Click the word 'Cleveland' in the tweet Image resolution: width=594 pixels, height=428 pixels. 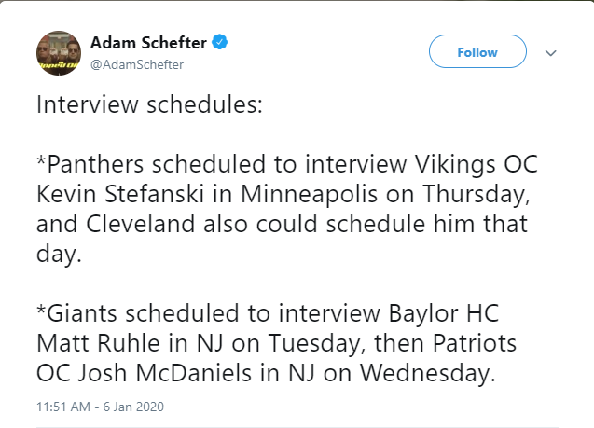pos(140,224)
